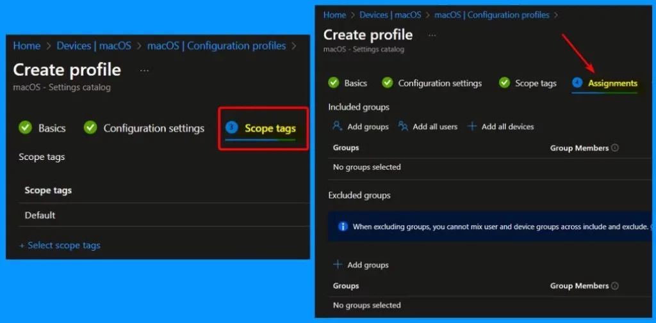This screenshot has width=656, height=323.
Task: Select the Assignments step tab
Action: click(613, 83)
